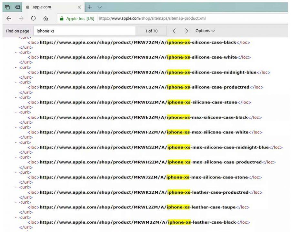Go to the home page

tap(46, 18)
